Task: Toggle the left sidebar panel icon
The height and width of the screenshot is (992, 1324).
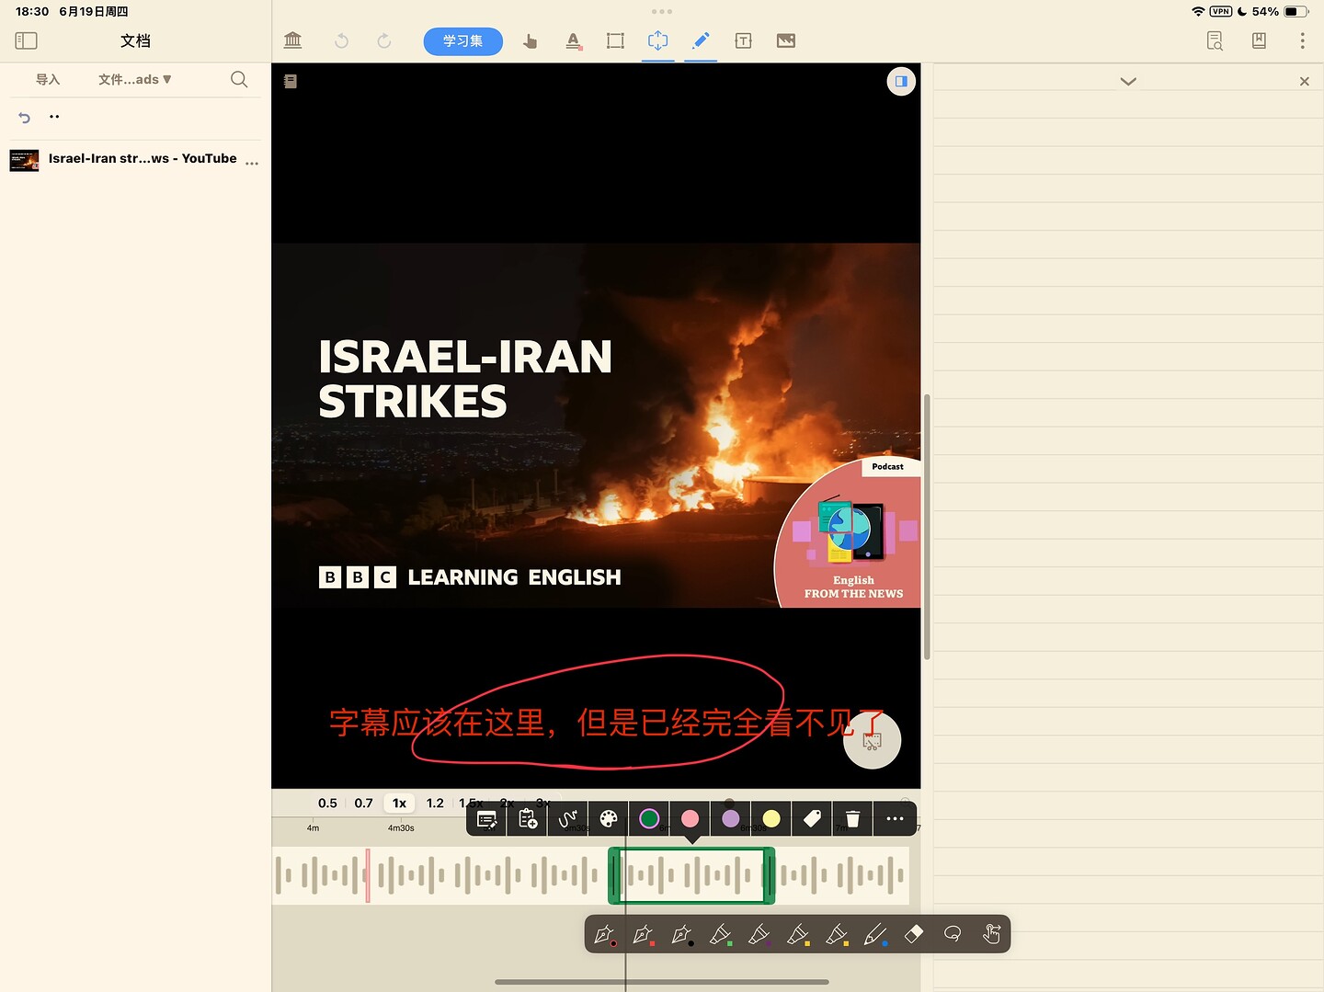Action: tap(26, 40)
